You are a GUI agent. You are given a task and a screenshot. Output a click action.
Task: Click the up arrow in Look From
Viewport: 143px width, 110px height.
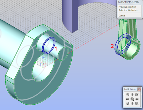[132, 103]
